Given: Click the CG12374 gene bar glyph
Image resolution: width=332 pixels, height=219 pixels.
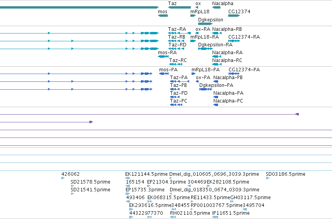Looking at the screenshot, I should pos(234,16).
